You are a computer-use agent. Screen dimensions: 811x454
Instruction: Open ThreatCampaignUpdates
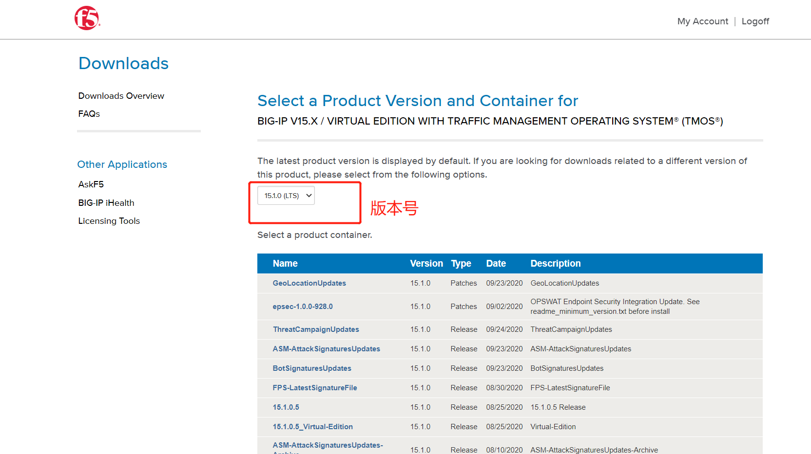pyautogui.click(x=316, y=329)
